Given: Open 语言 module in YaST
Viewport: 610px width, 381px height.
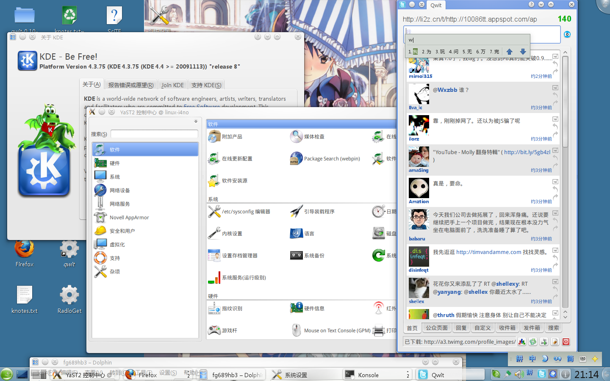Looking at the screenshot, I should [302, 234].
